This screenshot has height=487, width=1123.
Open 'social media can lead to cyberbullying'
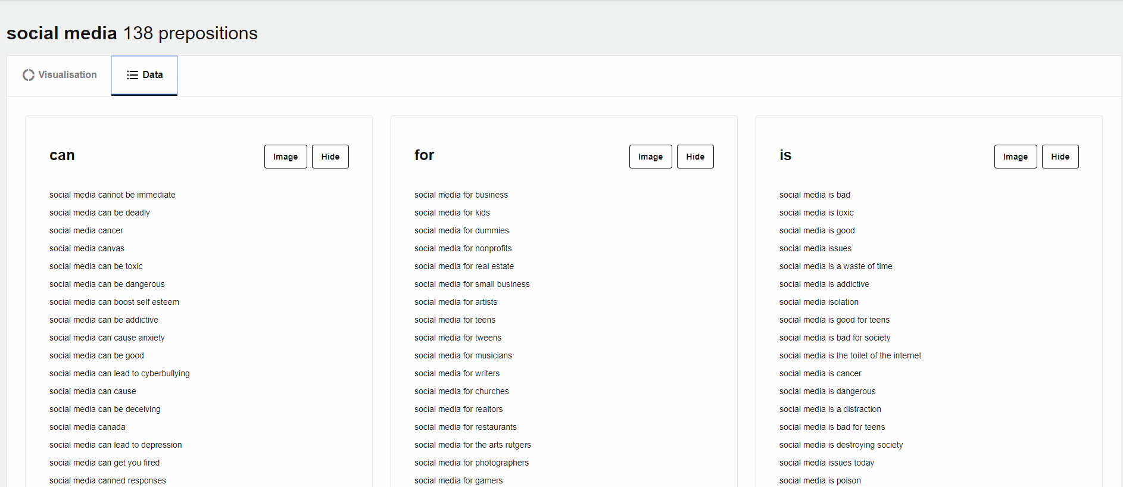click(x=119, y=374)
